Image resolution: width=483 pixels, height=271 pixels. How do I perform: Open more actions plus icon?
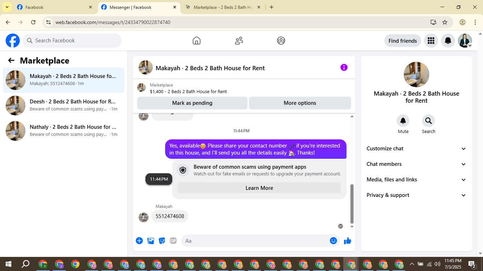[139, 241]
